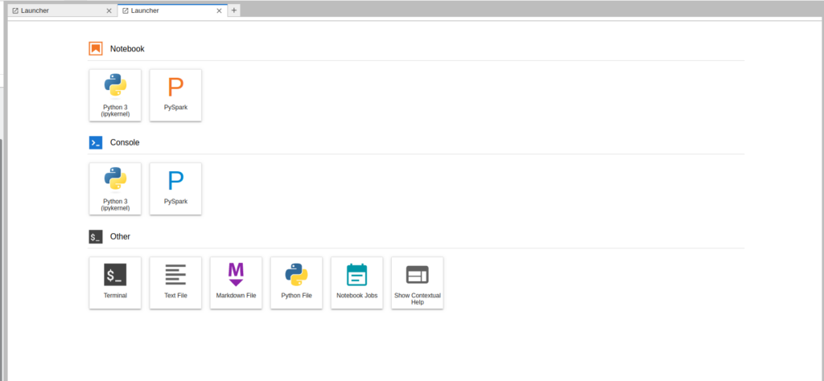Start a PySpark console from Console section

point(175,189)
